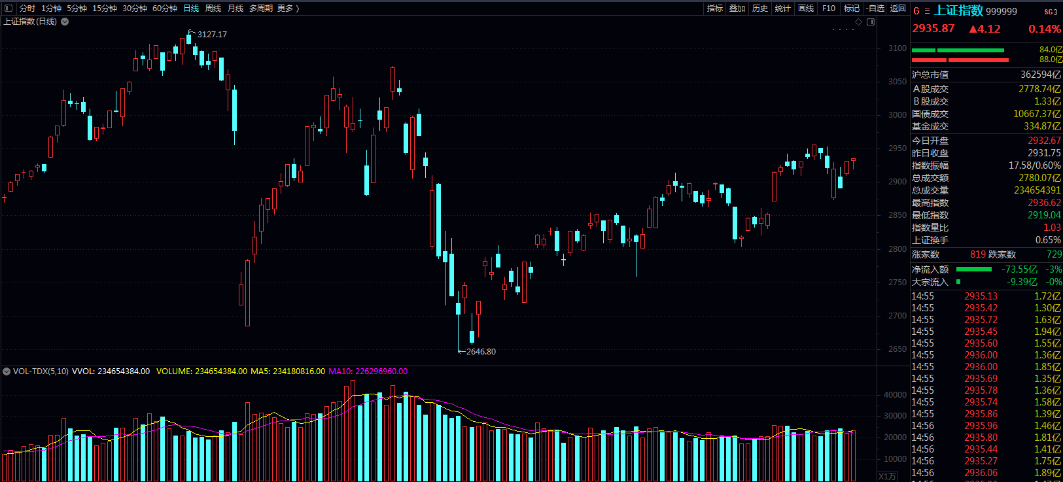This screenshot has height=482, width=1063.
Task: Click the 净流入额 green flow bar
Action: [x=974, y=269]
